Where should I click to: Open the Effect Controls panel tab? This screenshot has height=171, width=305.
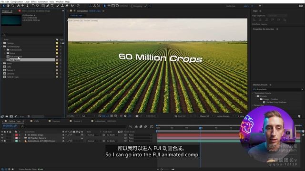coord(36,11)
